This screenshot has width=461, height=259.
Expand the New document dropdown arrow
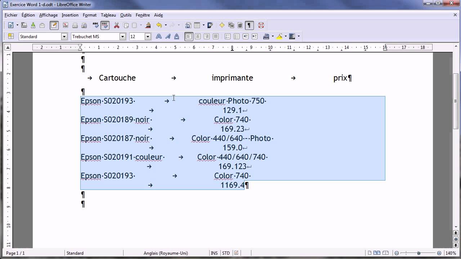[17, 25]
